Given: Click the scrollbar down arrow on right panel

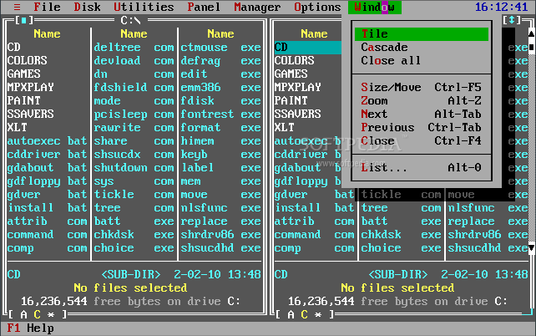Looking at the screenshot, I should pyautogui.click(x=532, y=247).
